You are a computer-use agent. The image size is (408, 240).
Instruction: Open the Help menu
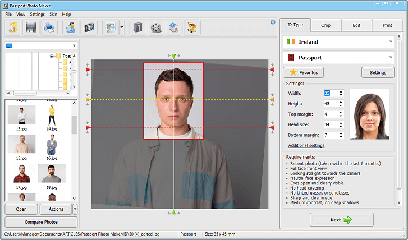(66, 15)
